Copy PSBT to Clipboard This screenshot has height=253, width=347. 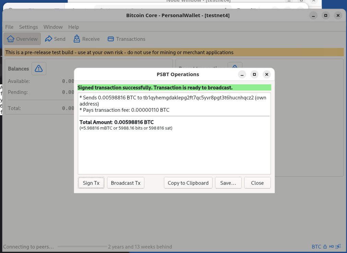click(x=188, y=183)
